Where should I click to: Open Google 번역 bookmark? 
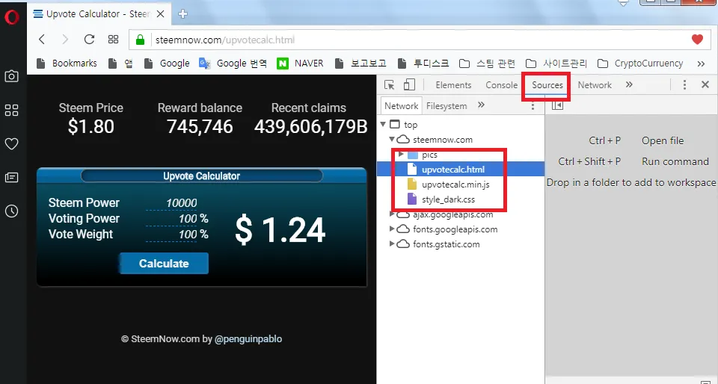pyautogui.click(x=233, y=63)
